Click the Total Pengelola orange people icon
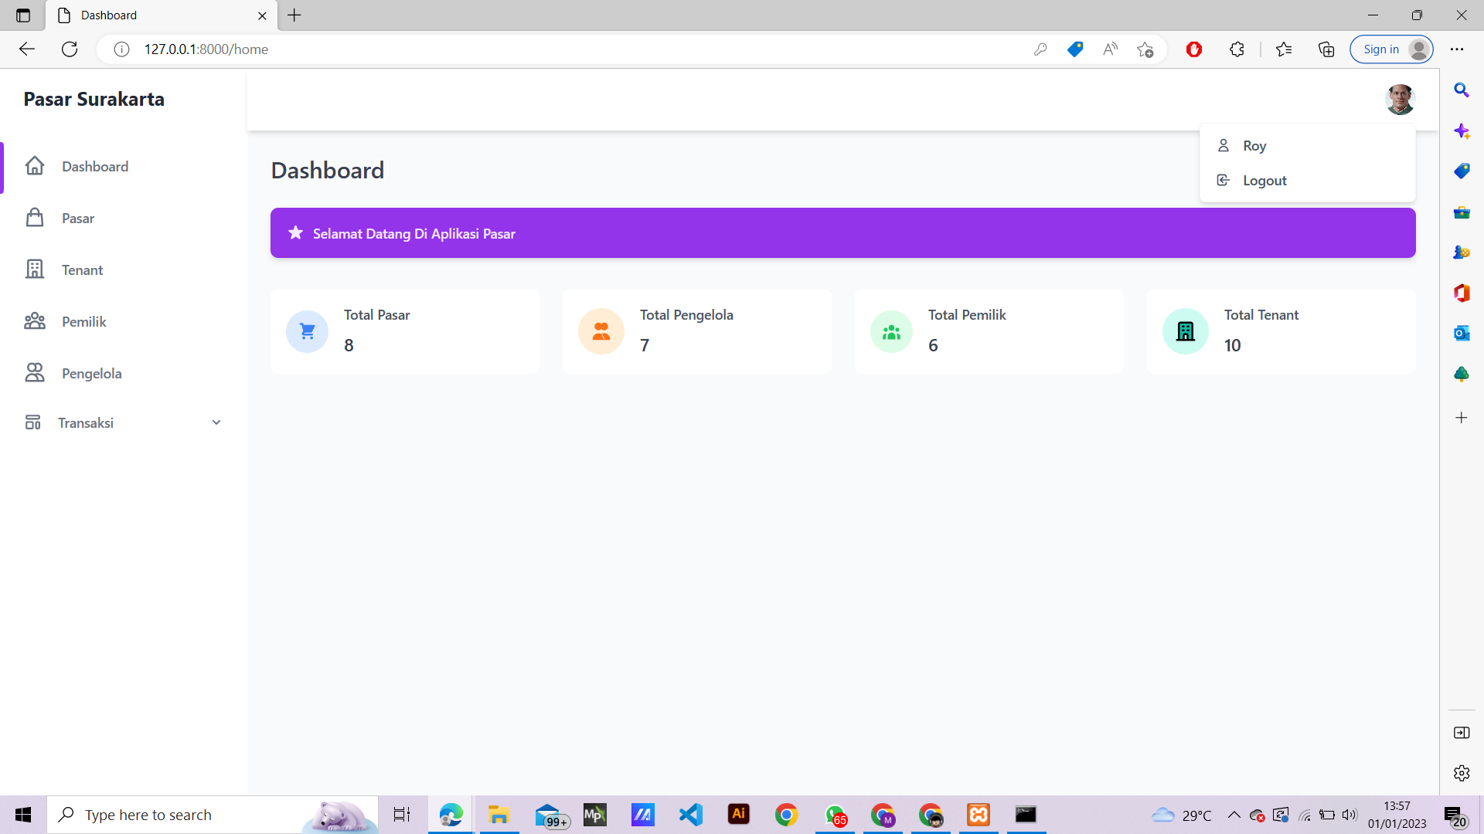Viewport: 1484px width, 834px height. pyautogui.click(x=601, y=331)
